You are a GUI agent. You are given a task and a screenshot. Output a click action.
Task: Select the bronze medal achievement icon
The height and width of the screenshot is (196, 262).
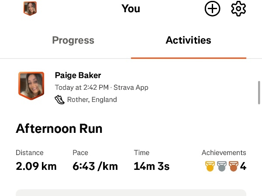tap(233, 166)
